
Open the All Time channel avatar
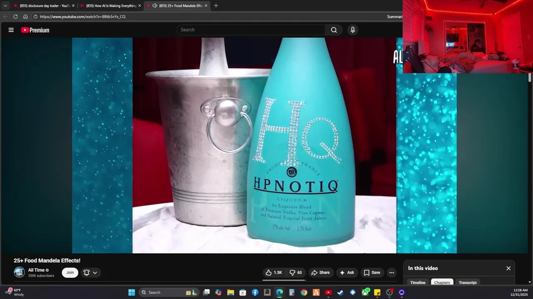[x=19, y=272]
